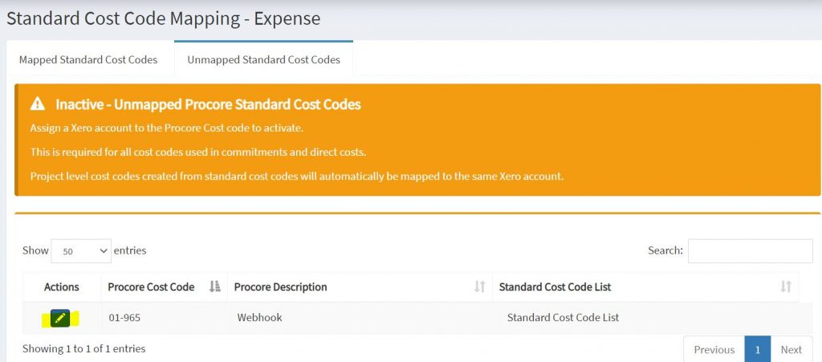Viewport: 822px width, 362px height.
Task: Click the sort arrows beside Procore Description
Action: pos(480,287)
